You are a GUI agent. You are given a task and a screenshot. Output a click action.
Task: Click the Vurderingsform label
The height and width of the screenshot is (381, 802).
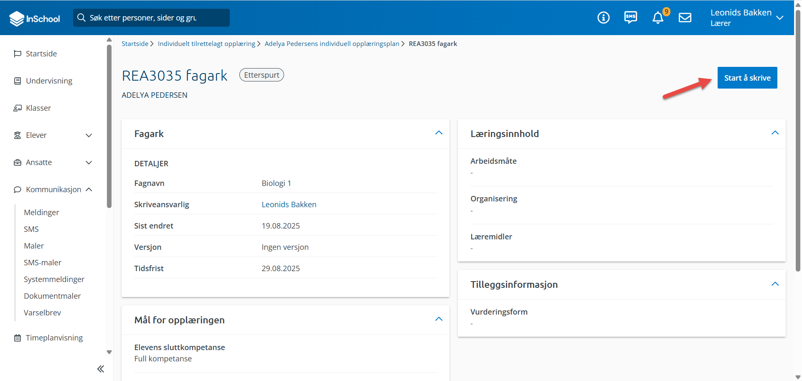coord(499,312)
